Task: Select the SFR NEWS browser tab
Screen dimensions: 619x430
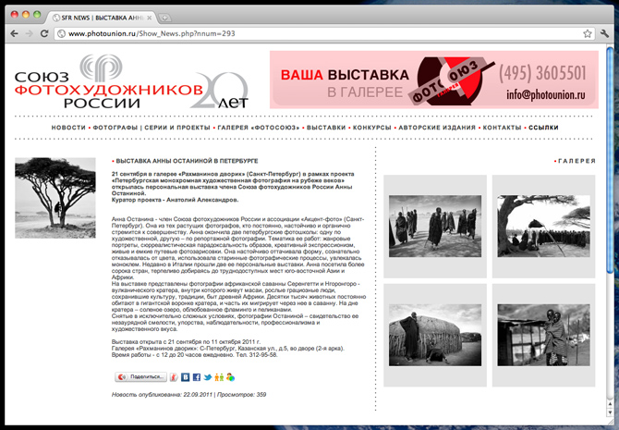Action: pyautogui.click(x=101, y=18)
